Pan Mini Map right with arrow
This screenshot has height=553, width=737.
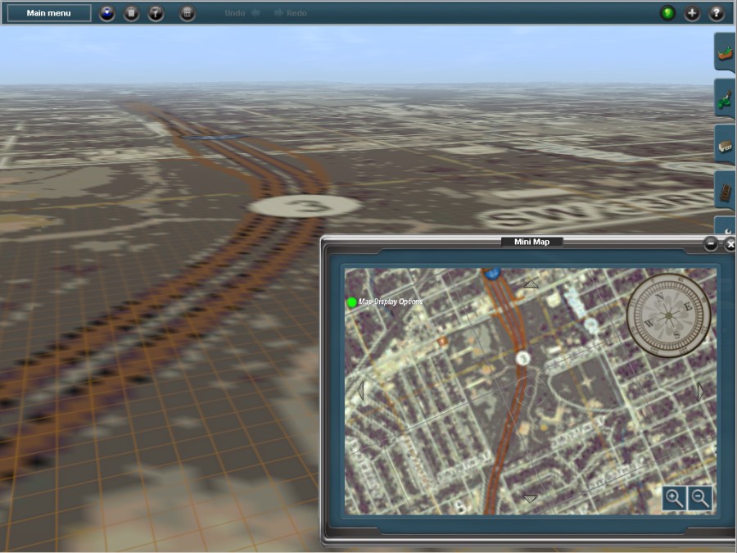(x=700, y=391)
